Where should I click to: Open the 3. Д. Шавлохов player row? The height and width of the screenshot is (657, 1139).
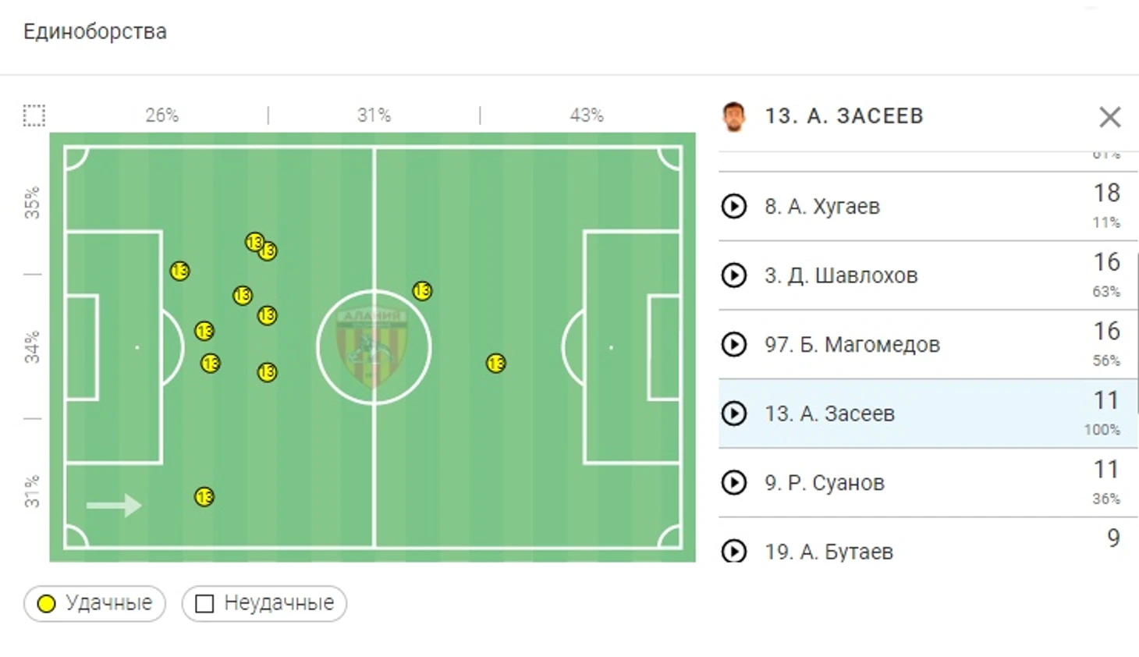(x=928, y=275)
